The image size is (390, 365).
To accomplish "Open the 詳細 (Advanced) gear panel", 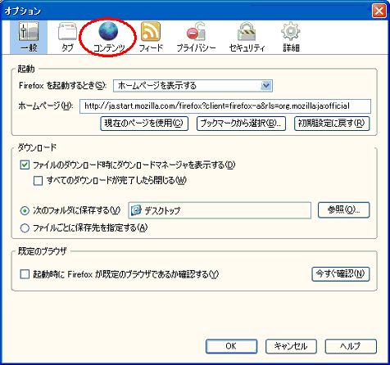I will coord(291,37).
